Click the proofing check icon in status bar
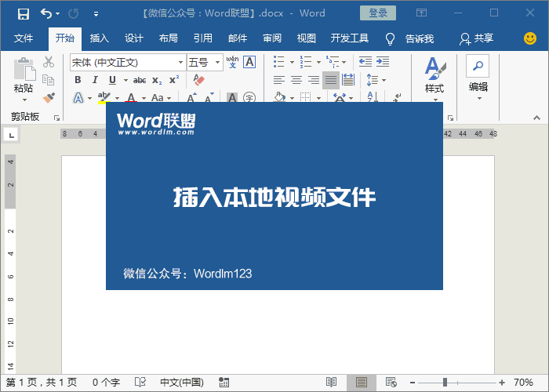 tap(140, 383)
